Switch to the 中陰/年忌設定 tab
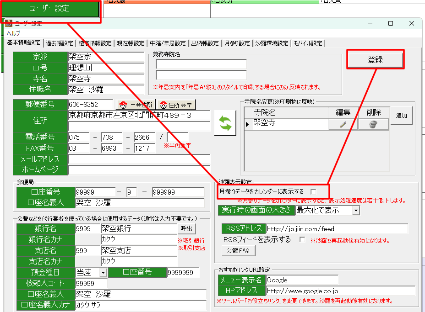425x312 pixels. pyautogui.click(x=168, y=43)
